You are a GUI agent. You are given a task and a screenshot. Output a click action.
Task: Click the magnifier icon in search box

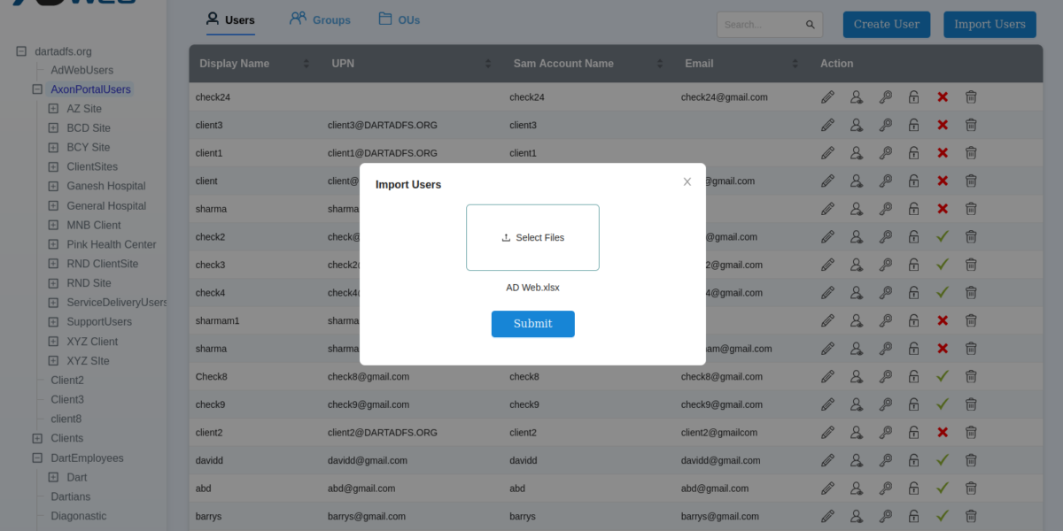point(810,25)
